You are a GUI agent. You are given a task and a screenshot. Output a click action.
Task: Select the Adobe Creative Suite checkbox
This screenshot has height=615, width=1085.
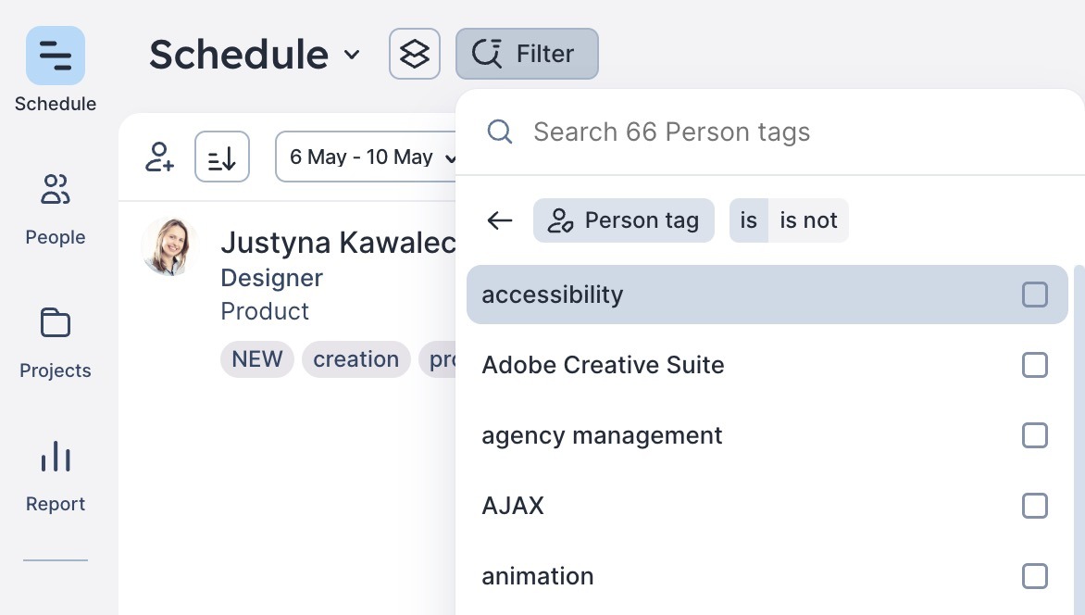pos(1034,365)
